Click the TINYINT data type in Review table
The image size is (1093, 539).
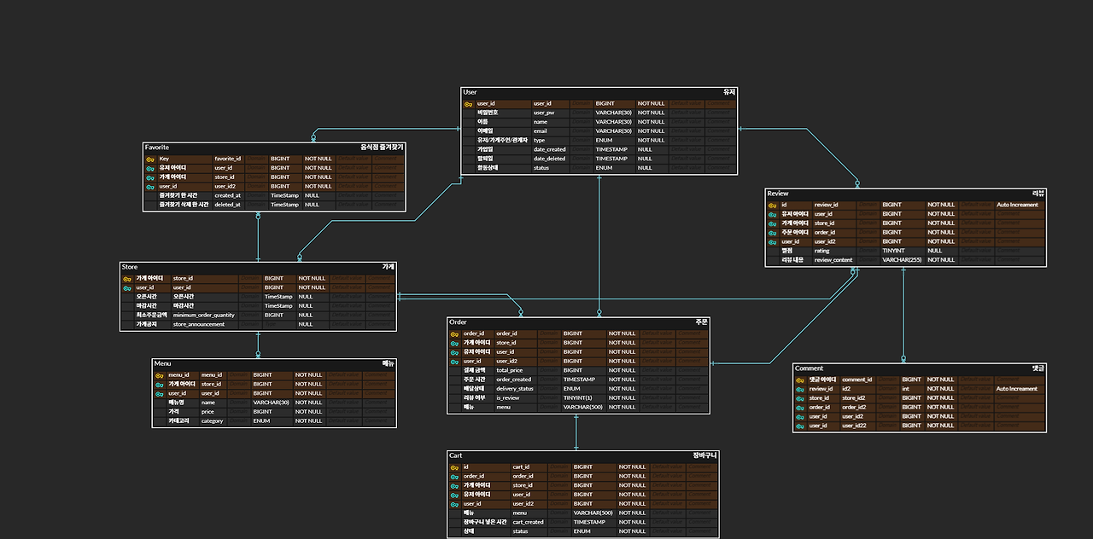tap(893, 251)
